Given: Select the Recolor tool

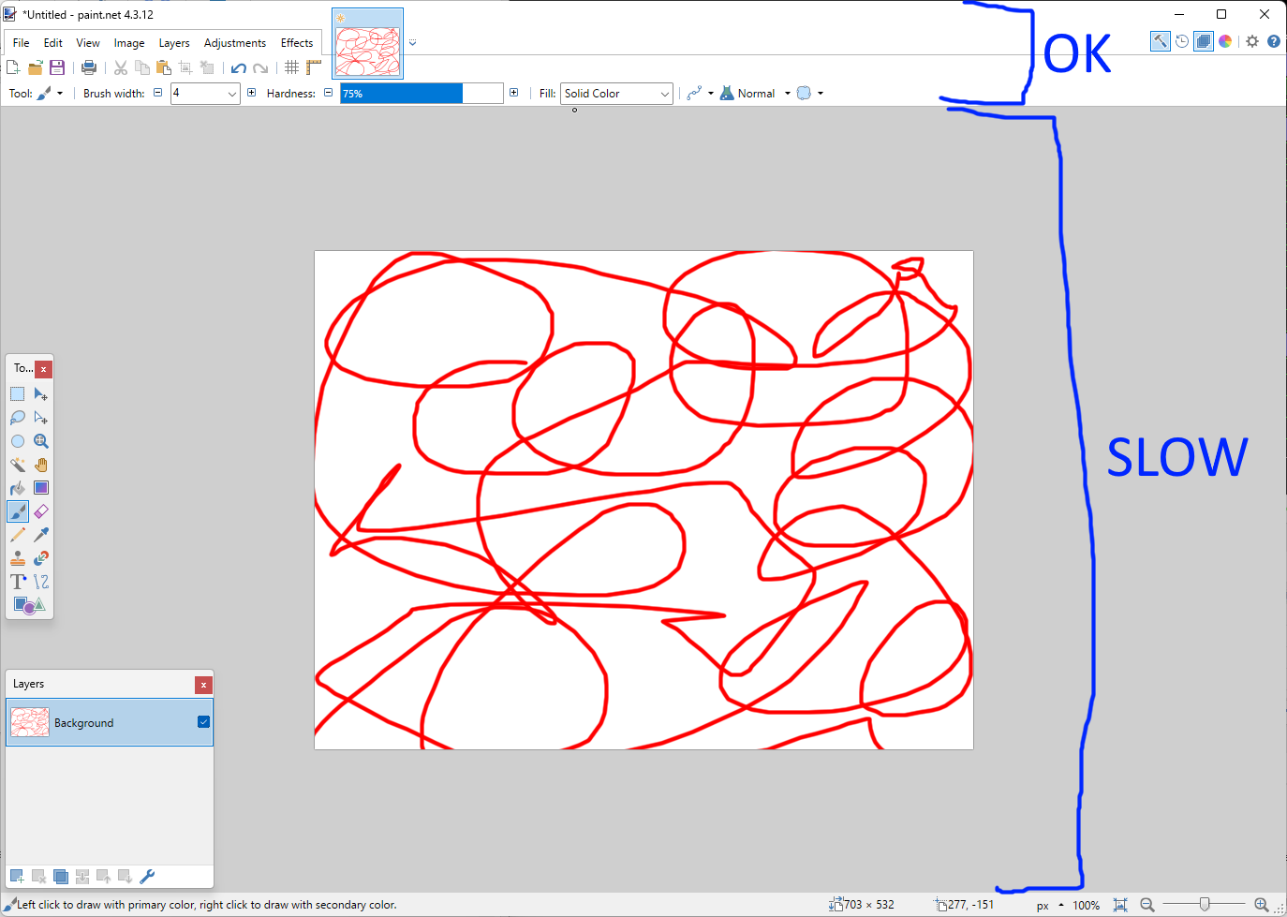Looking at the screenshot, I should (x=41, y=558).
